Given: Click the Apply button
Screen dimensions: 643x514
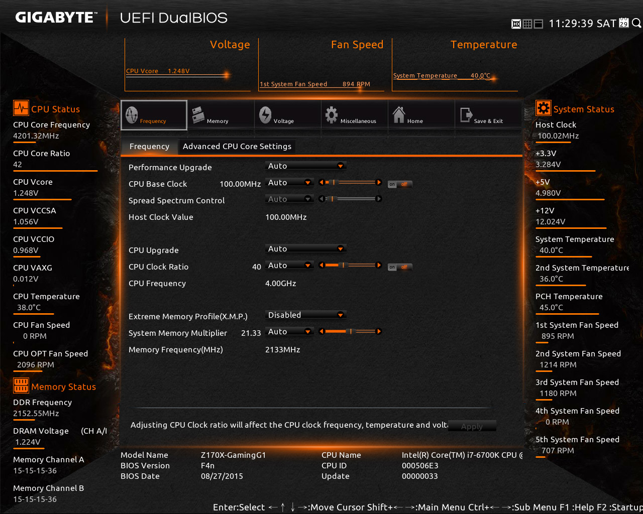Looking at the screenshot, I should click(x=472, y=426).
